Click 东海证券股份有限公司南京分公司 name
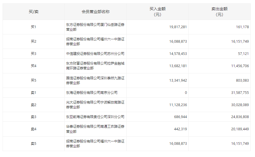Screen dimensions: 255x157 pyautogui.click(x=92, y=93)
